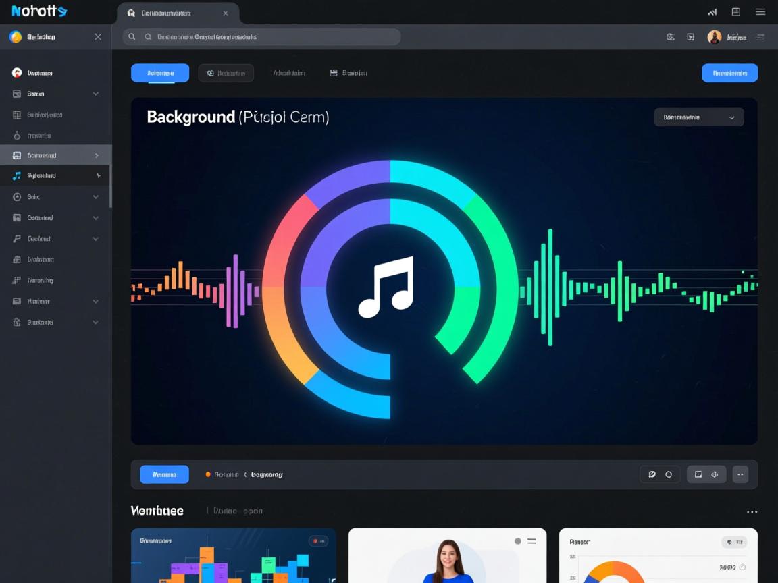778x583 pixels.
Task: Open the user avatar profile menu
Action: (x=714, y=37)
